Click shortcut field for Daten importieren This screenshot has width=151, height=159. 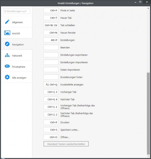pos(51,70)
